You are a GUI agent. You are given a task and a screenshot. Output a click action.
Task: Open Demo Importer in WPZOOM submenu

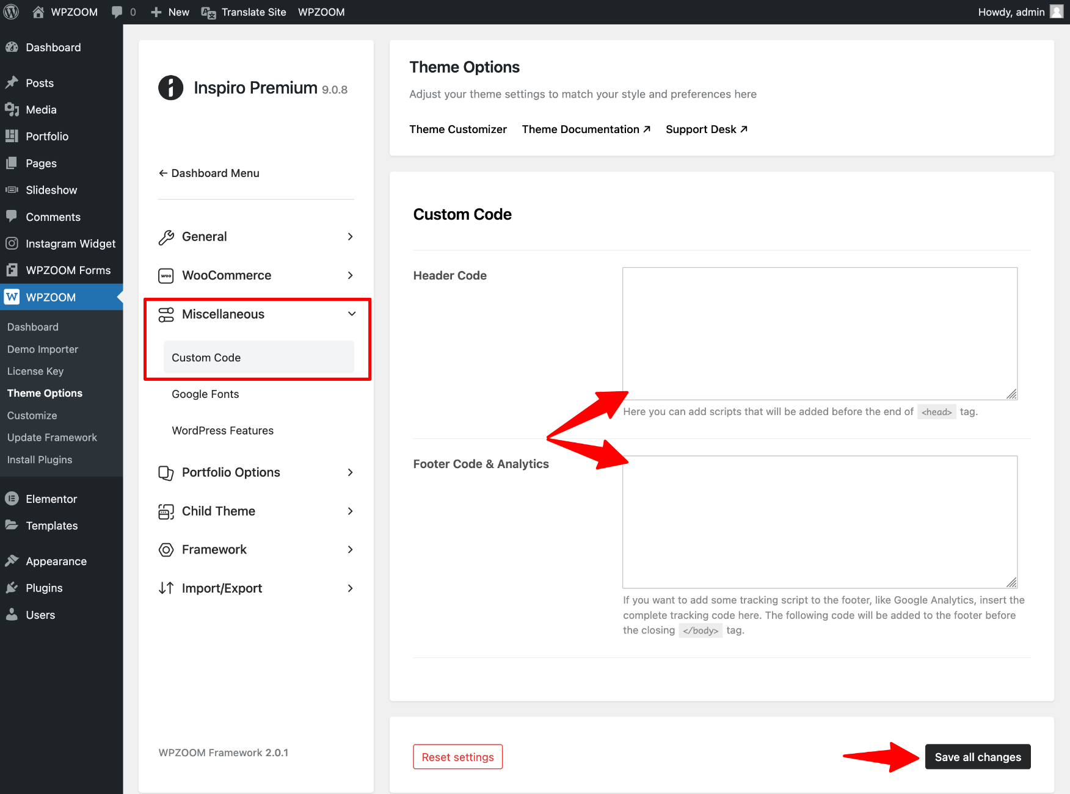click(43, 349)
